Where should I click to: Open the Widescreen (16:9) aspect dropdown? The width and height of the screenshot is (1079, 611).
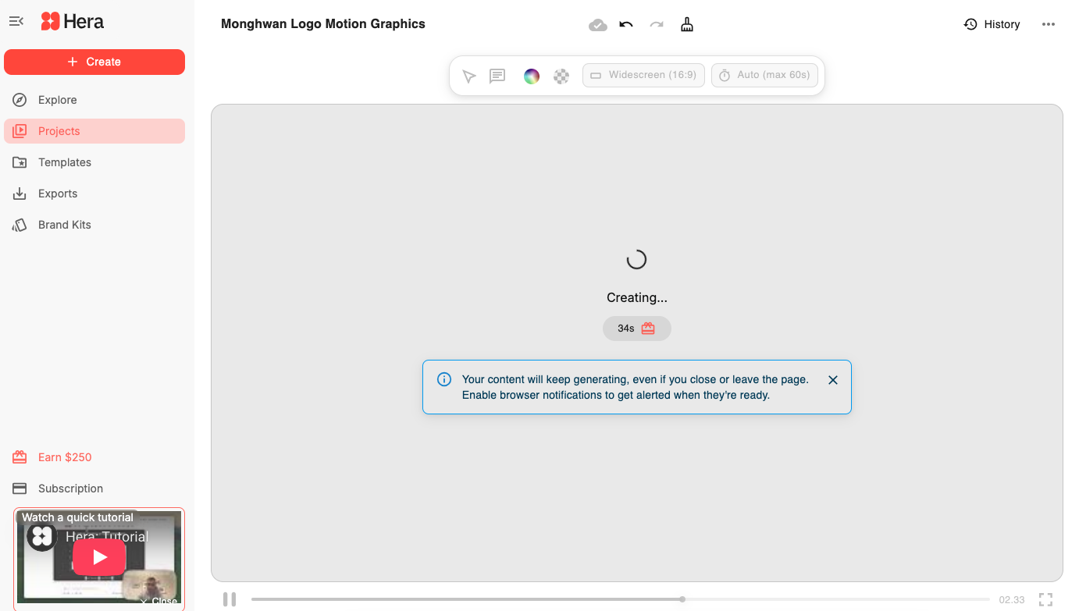coord(643,75)
